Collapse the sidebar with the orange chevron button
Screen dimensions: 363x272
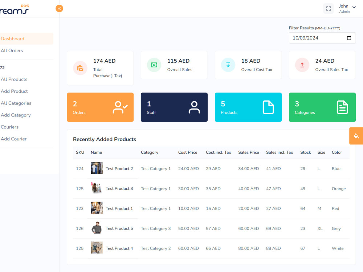[x=59, y=9]
